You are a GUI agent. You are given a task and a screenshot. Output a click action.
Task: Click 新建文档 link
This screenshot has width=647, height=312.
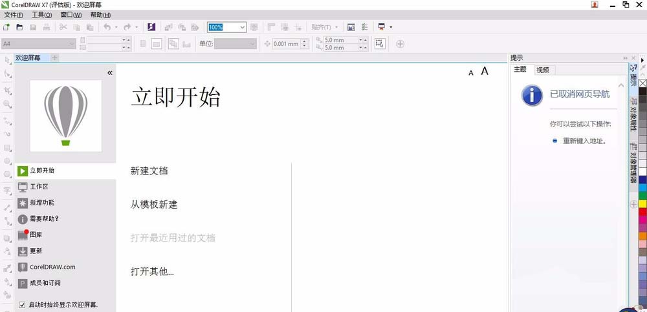point(149,171)
